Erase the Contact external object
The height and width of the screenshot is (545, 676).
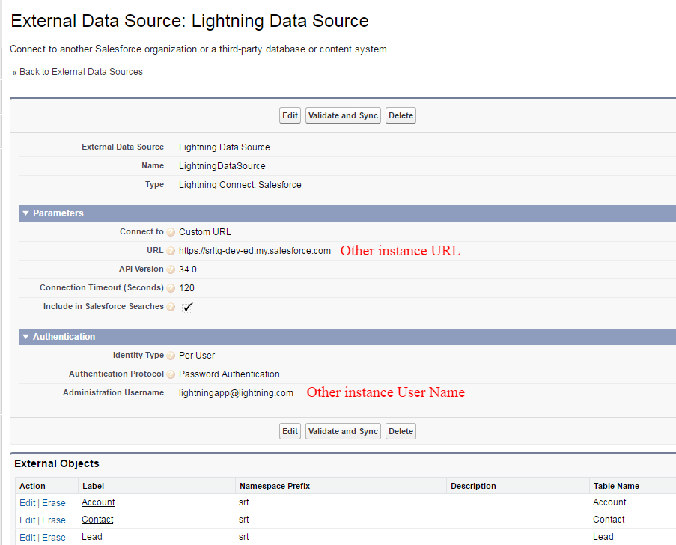point(54,520)
